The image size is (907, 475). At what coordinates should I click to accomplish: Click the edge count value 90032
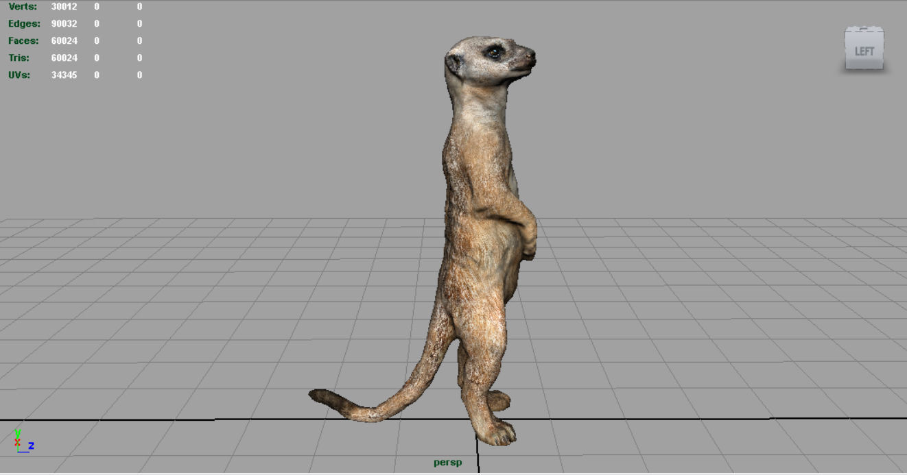pyautogui.click(x=64, y=24)
